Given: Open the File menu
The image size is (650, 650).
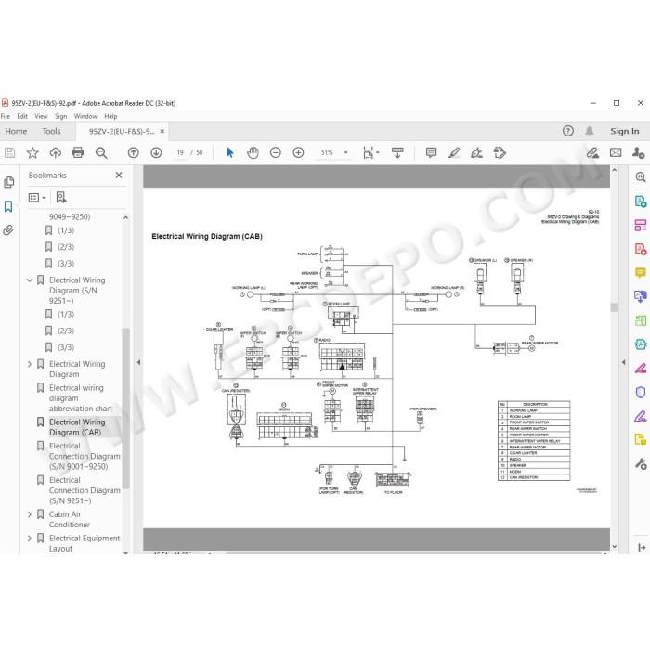Looking at the screenshot, I should (x=6, y=116).
